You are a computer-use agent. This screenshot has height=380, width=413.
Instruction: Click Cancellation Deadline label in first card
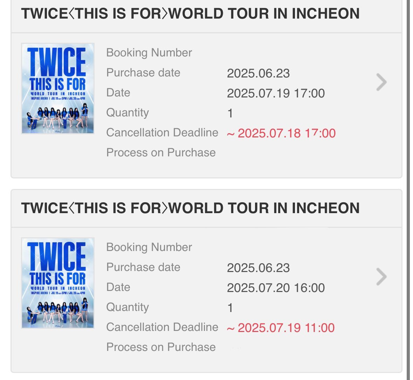[x=162, y=133]
